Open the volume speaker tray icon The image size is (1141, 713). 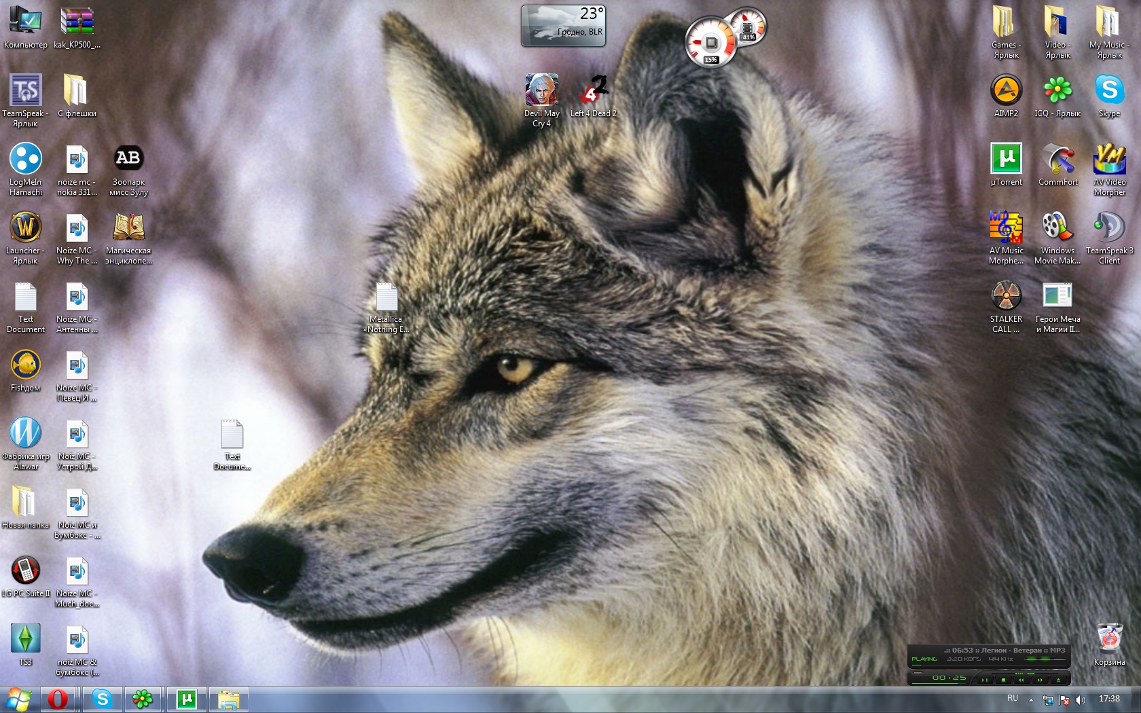tap(1081, 699)
